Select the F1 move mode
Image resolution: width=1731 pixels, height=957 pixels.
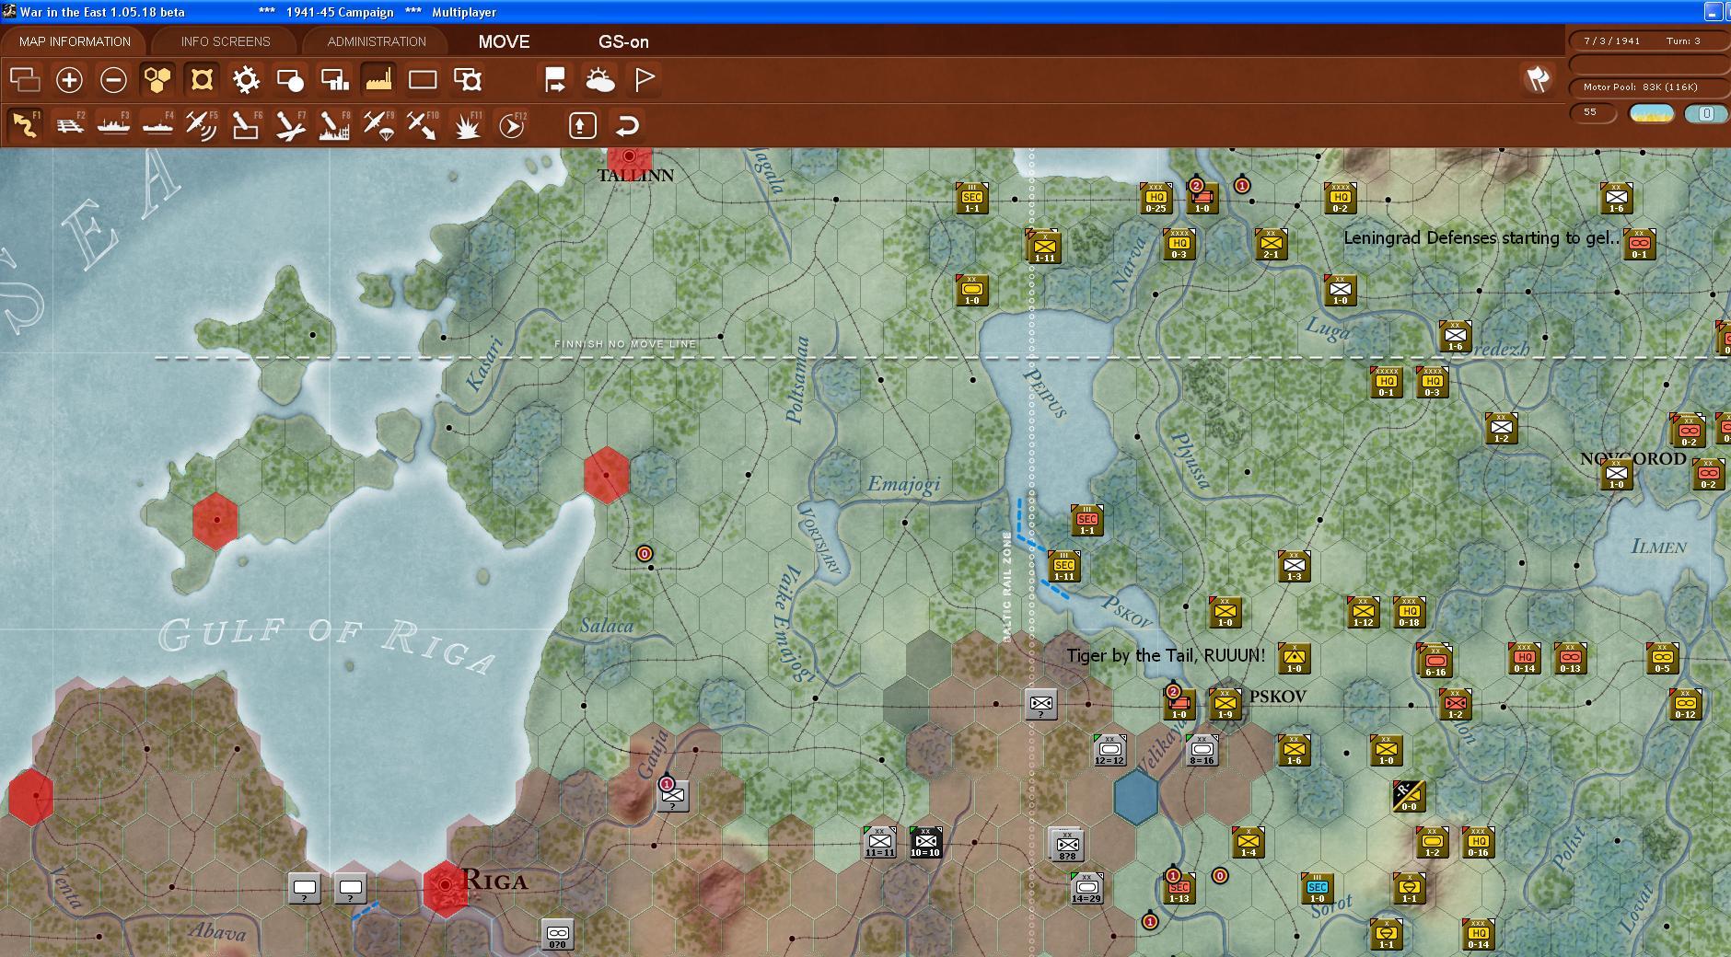25,125
